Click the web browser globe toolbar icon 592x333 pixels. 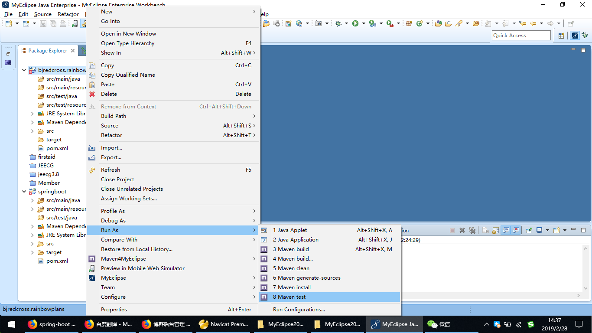click(299, 23)
